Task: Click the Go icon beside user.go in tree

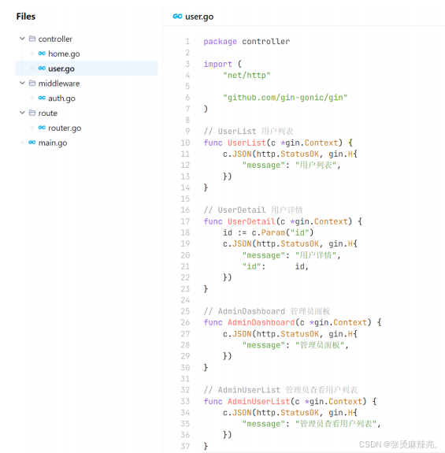Action: pos(42,69)
